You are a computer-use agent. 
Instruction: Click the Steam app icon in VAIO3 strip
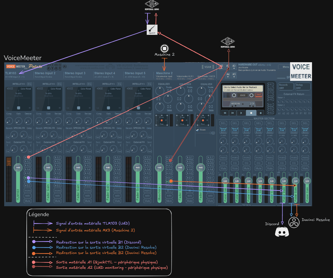tap(197, 130)
